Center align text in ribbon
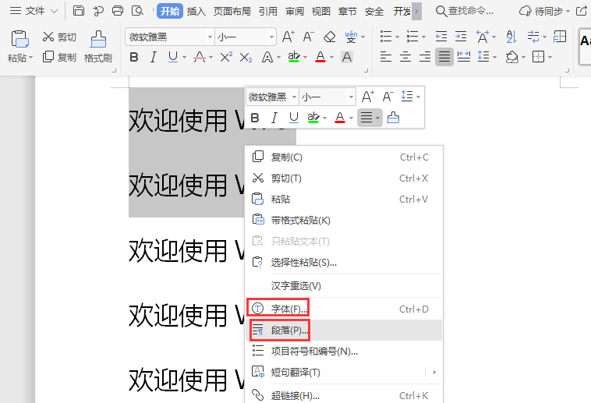 pos(405,57)
